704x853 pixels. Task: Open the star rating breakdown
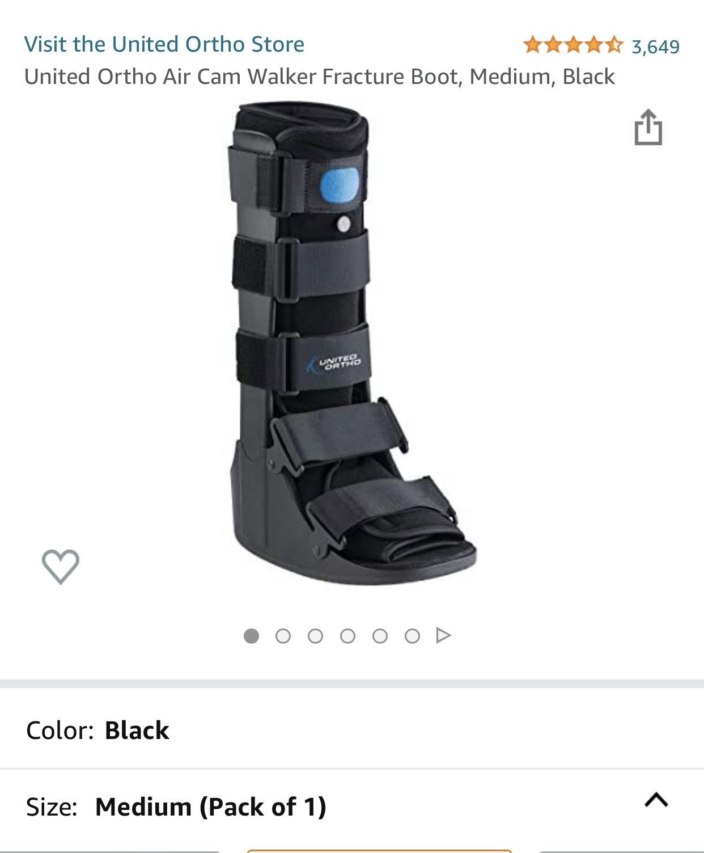click(572, 45)
